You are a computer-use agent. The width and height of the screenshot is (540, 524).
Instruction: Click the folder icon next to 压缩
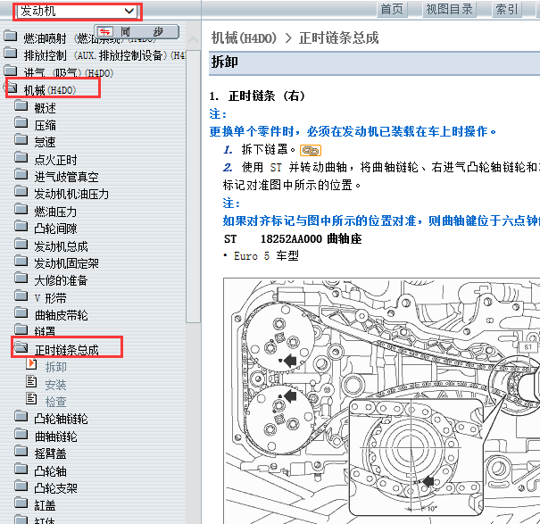click(21, 122)
